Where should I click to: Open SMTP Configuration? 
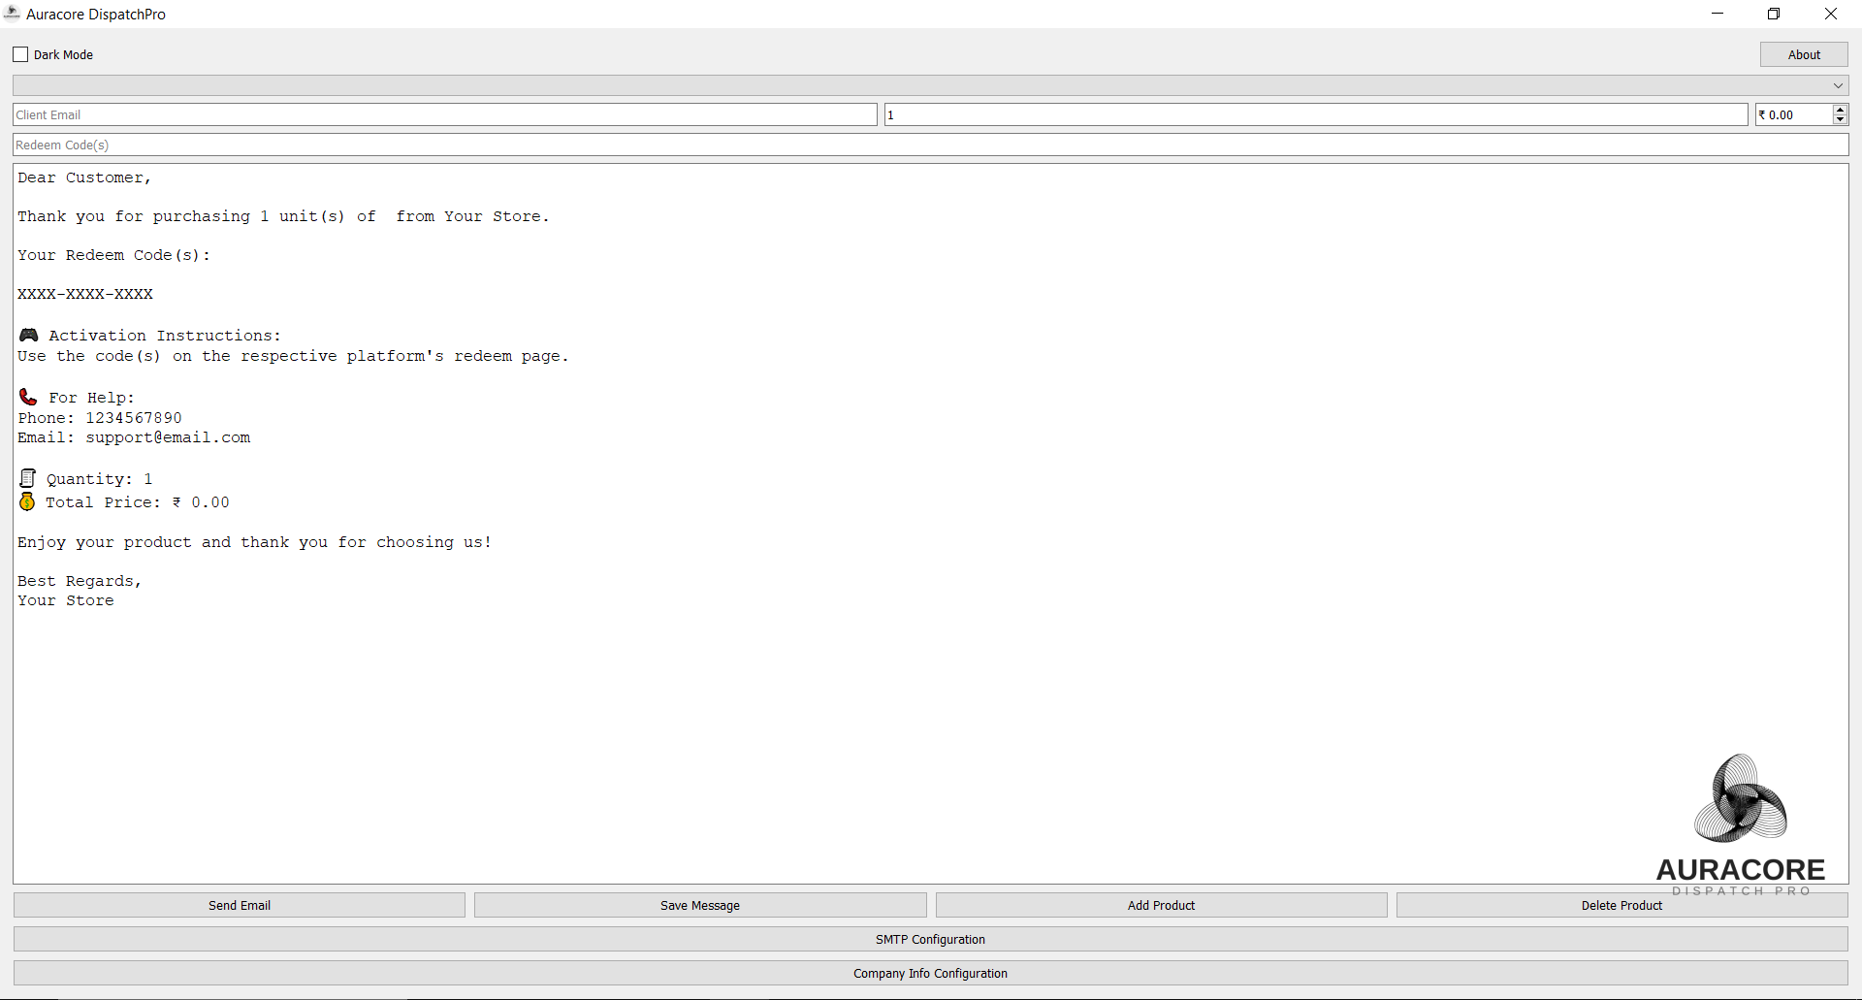[929, 939]
